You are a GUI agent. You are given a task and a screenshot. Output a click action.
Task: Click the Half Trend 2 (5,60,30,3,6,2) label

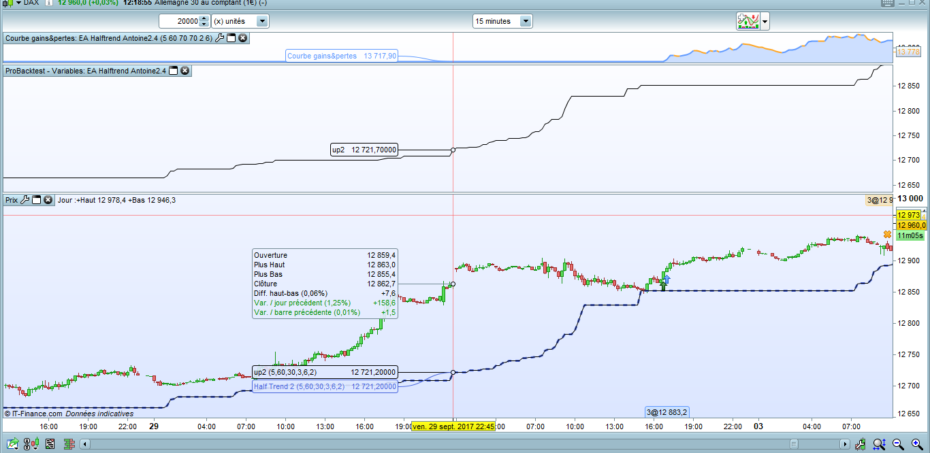tap(325, 386)
